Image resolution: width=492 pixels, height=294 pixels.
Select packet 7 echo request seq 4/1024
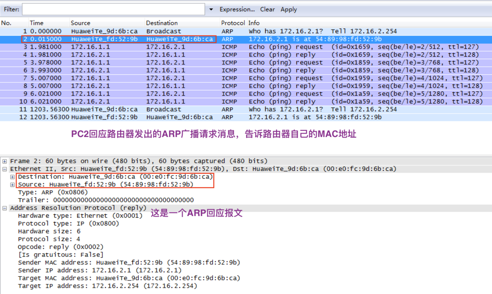[246, 78]
